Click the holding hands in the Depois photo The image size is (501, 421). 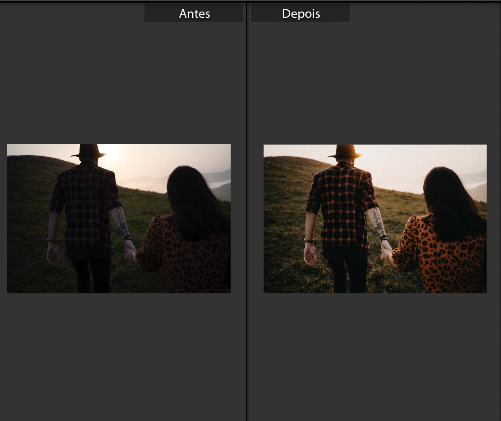386,256
